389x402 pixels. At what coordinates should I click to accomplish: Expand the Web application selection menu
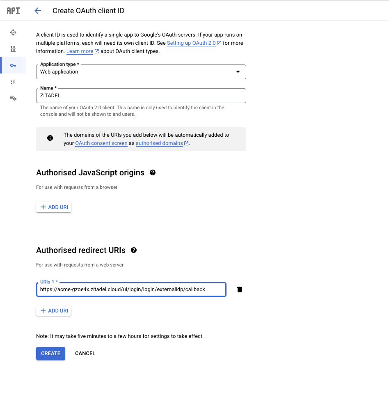(x=238, y=71)
